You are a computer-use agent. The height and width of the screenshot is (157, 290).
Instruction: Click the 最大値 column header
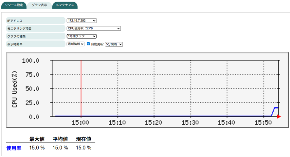37,139
